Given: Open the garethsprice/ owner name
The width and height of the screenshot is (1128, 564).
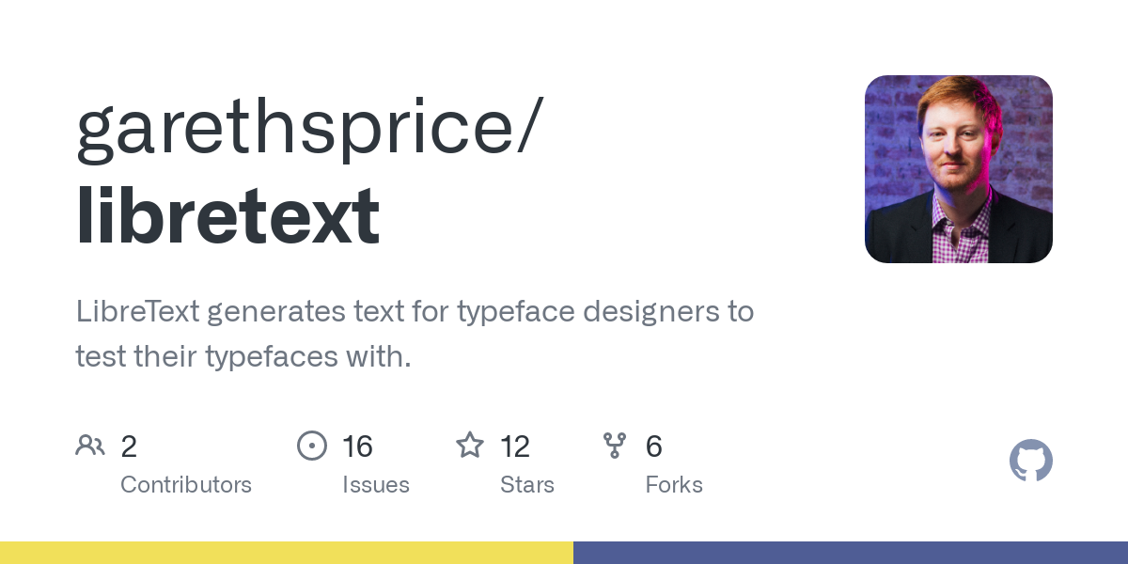Looking at the screenshot, I should coord(309,128).
